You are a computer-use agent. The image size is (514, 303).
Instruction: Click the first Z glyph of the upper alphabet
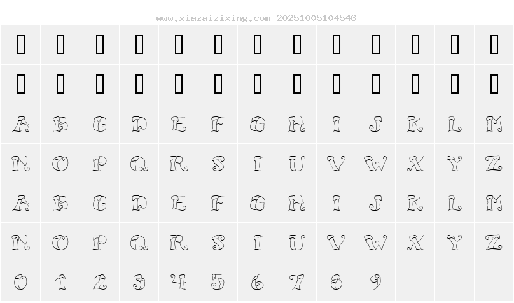(494, 164)
